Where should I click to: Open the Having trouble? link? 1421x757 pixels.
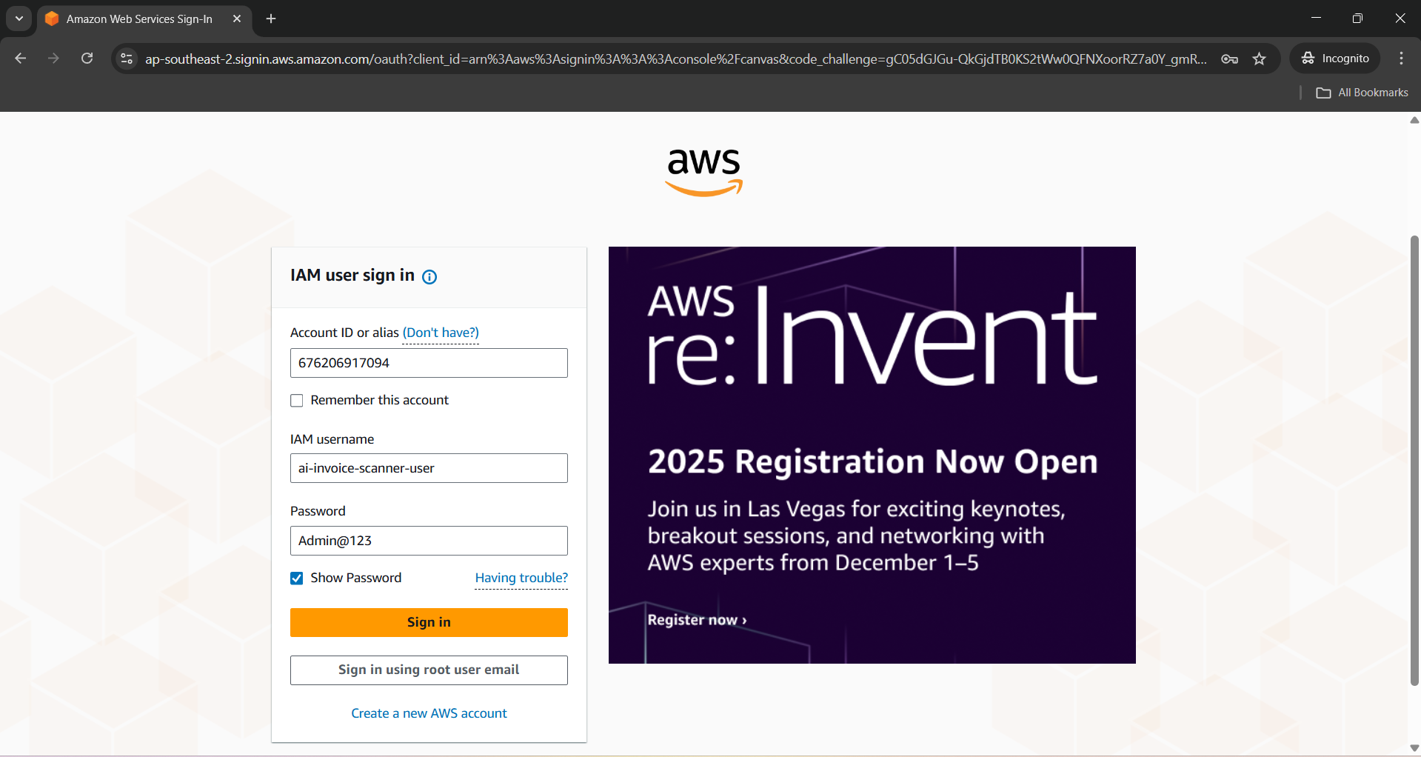click(x=521, y=578)
